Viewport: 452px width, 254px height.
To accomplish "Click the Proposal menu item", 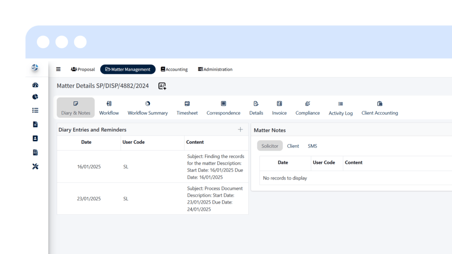I will (x=83, y=69).
